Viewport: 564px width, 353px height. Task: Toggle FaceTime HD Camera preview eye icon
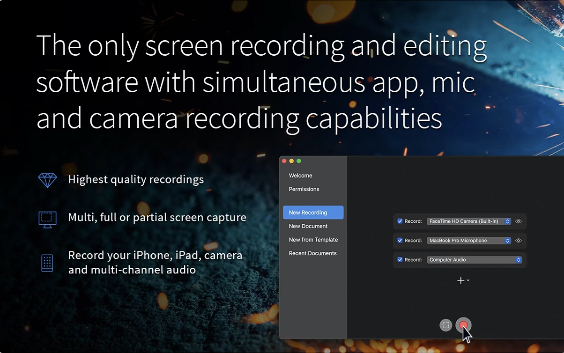(518, 221)
